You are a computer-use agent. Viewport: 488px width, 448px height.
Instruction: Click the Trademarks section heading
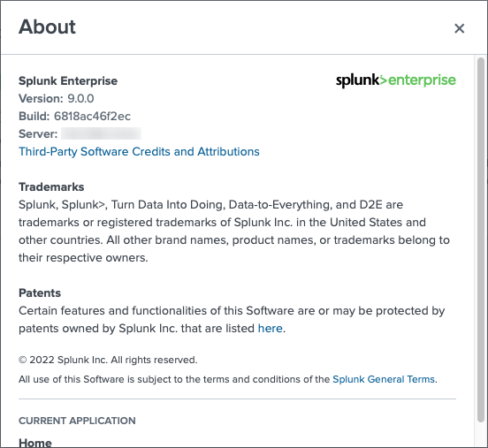click(x=51, y=187)
